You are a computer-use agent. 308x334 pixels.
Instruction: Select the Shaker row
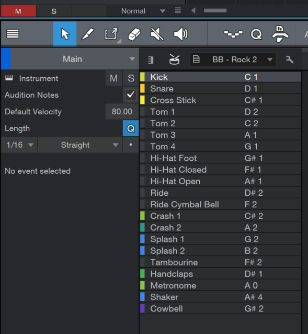(220, 297)
